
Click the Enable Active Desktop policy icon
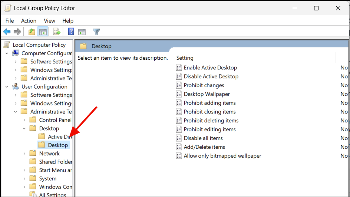click(179, 68)
